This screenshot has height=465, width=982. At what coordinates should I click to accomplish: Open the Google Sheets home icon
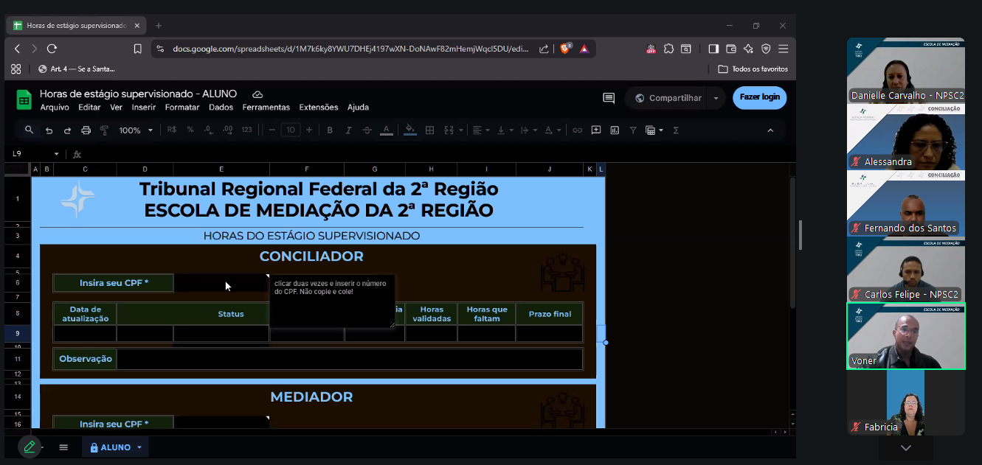click(24, 99)
